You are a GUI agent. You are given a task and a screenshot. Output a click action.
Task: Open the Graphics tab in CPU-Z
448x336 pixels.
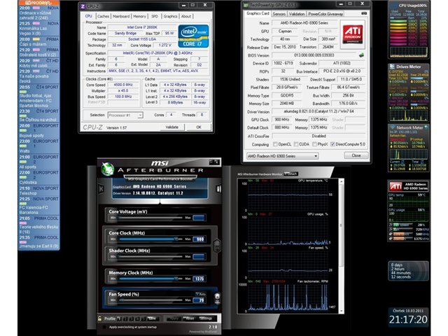pyautogui.click(x=170, y=16)
